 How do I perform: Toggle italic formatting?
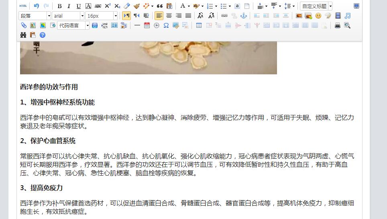[69, 6]
